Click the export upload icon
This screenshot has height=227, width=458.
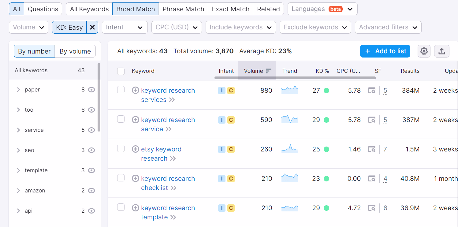point(441,51)
